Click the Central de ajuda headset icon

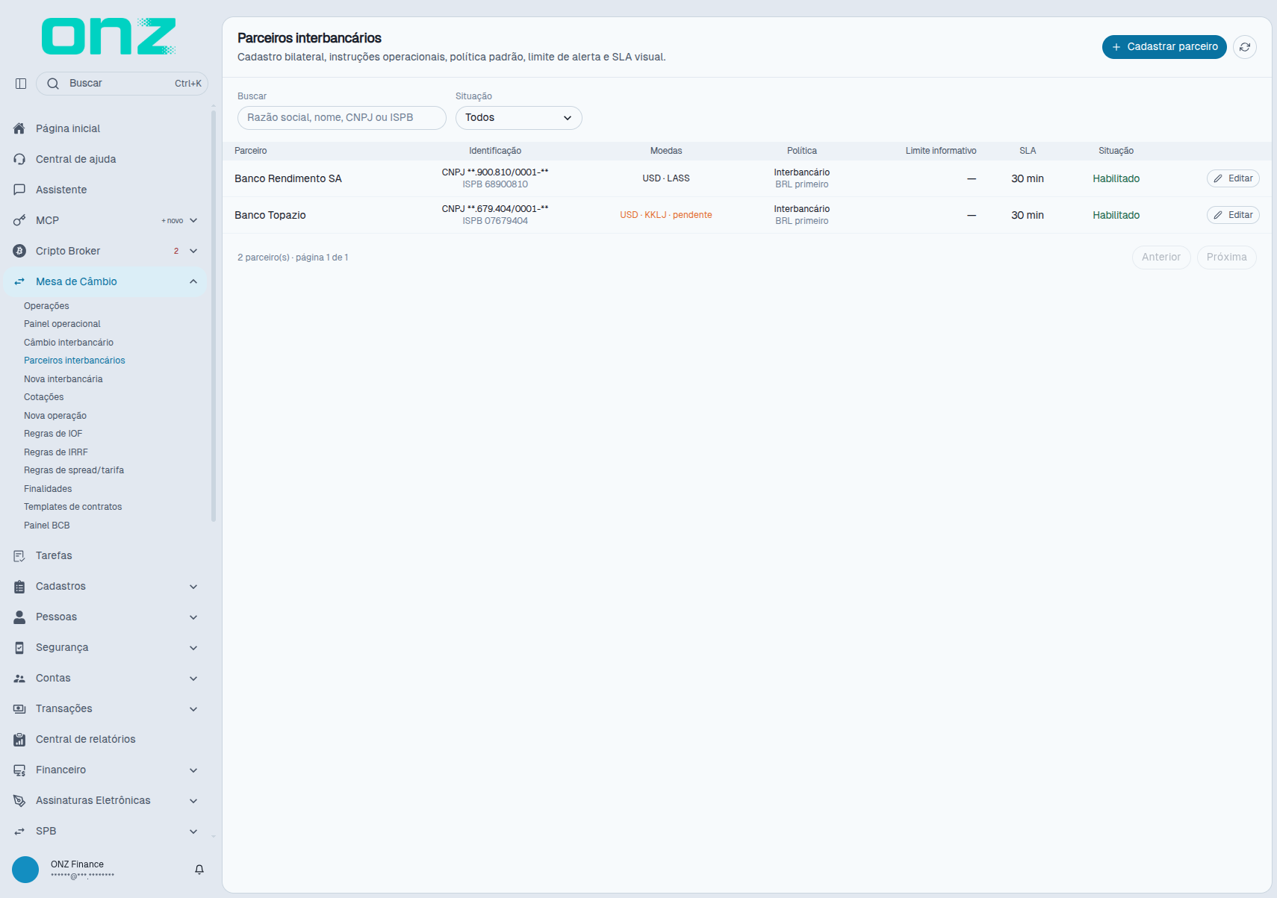coord(19,159)
